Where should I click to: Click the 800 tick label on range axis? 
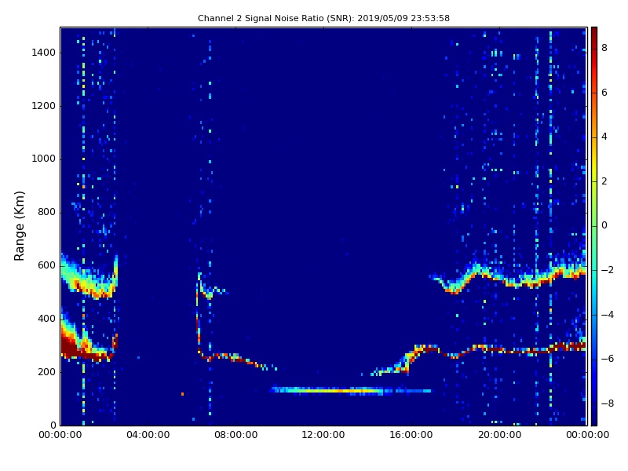(x=46, y=212)
